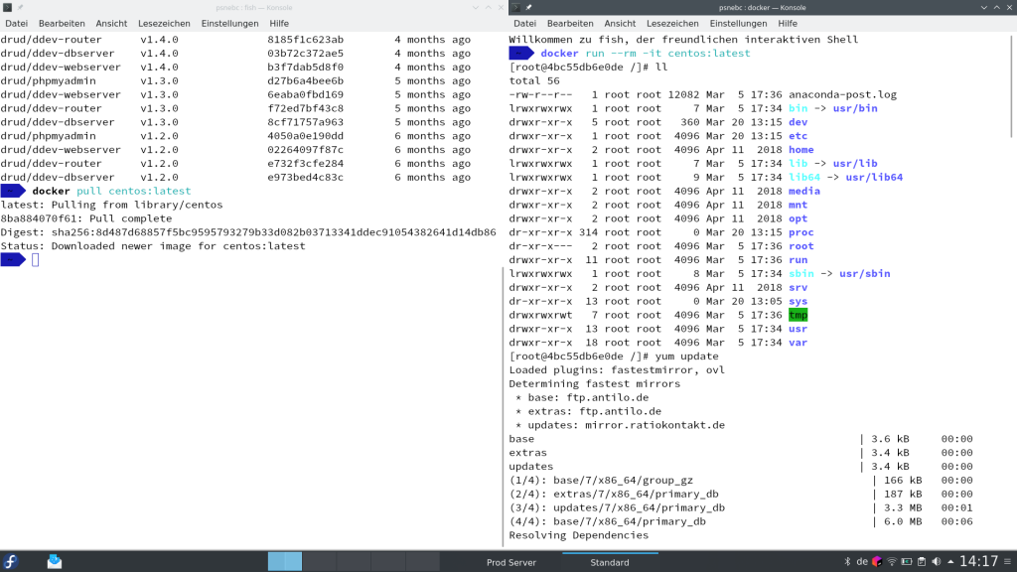Screen dimensions: 1017x572
Task: Open Lesezeichen menu in the fish Konsole
Action: [x=163, y=23]
